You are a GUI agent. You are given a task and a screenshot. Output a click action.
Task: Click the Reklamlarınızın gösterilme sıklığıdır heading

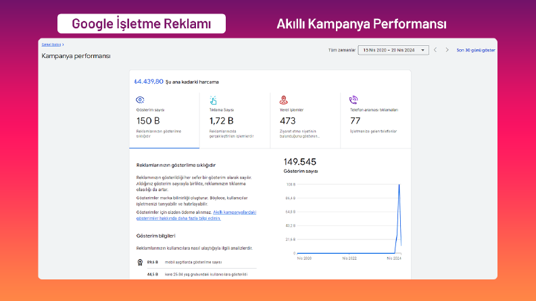click(176, 165)
